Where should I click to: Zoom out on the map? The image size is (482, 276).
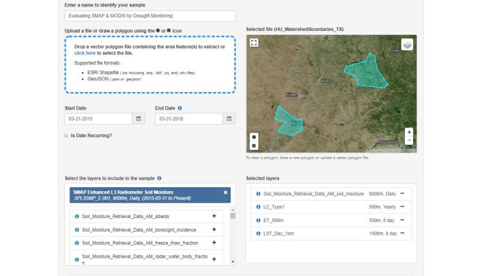(x=409, y=140)
